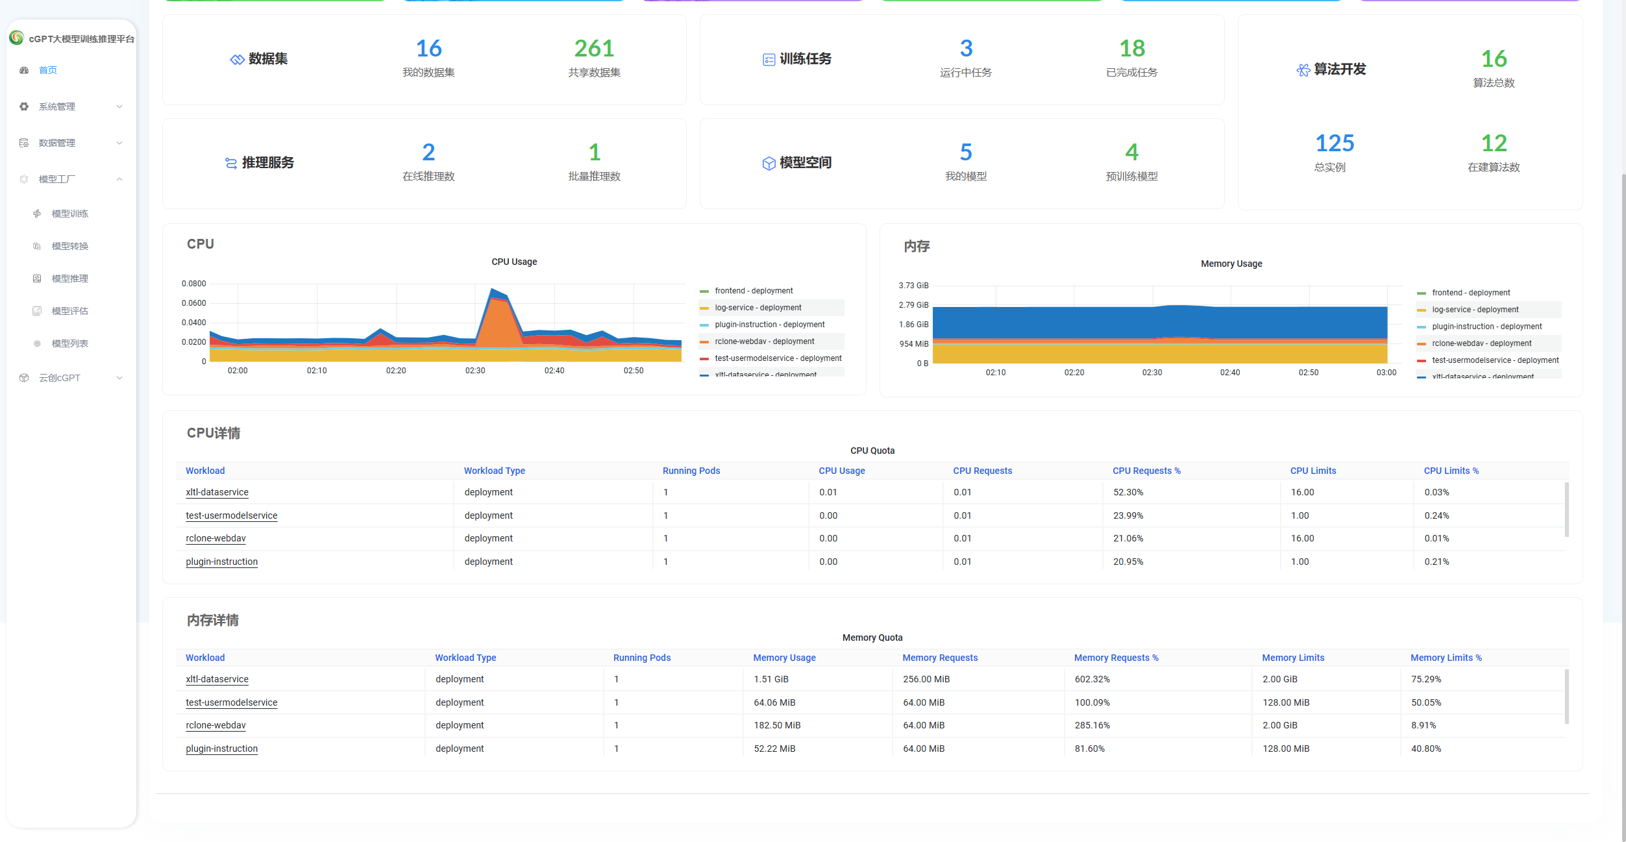Click the 系统管理 gear icon

24,106
